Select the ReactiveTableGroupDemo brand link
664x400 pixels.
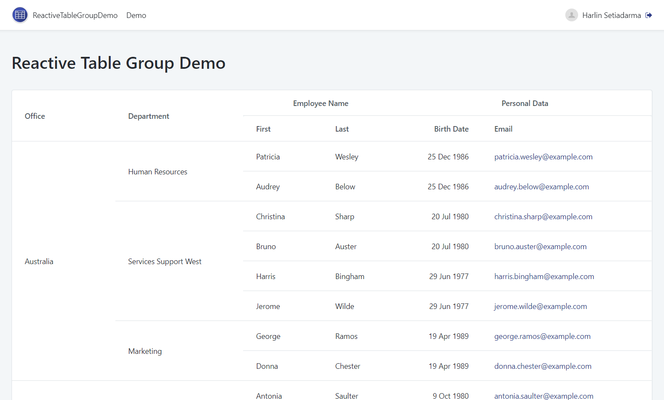pos(75,15)
